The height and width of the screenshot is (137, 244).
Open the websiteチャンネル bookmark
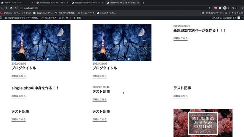(x=106, y=13)
